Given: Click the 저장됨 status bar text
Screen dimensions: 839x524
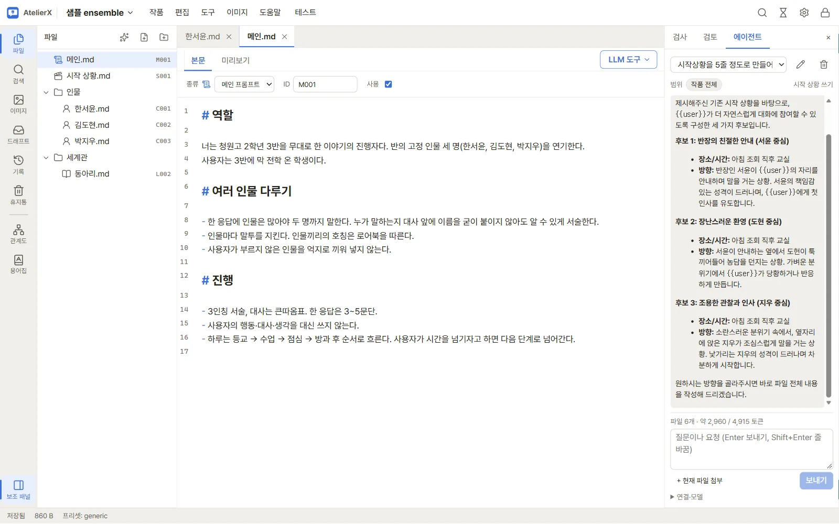Looking at the screenshot, I should (16, 516).
